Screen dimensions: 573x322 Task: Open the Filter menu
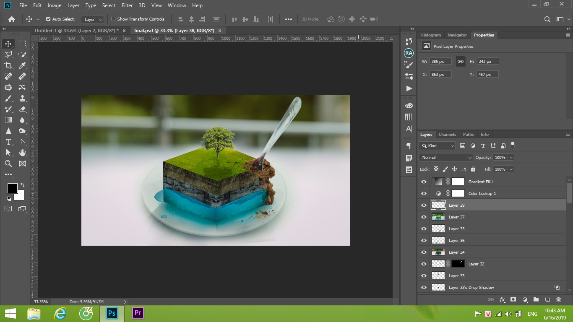tap(127, 5)
